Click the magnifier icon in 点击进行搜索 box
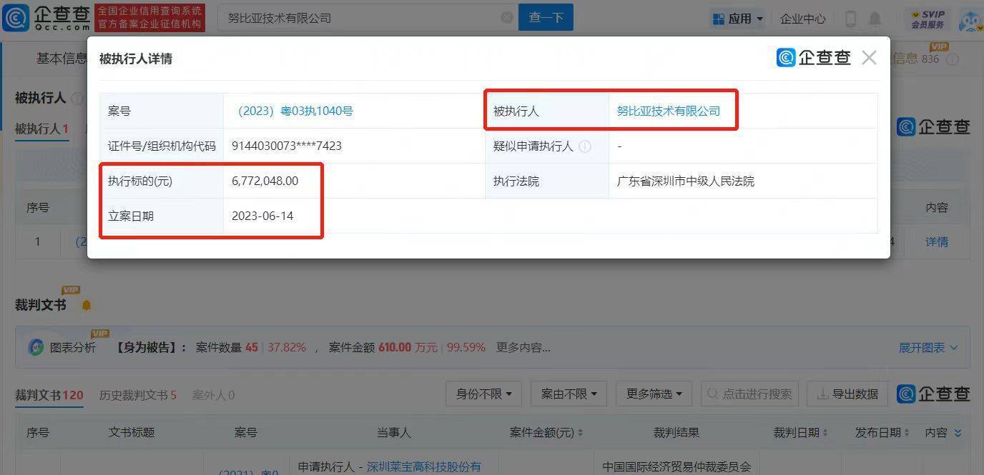The image size is (984, 475). 714,394
